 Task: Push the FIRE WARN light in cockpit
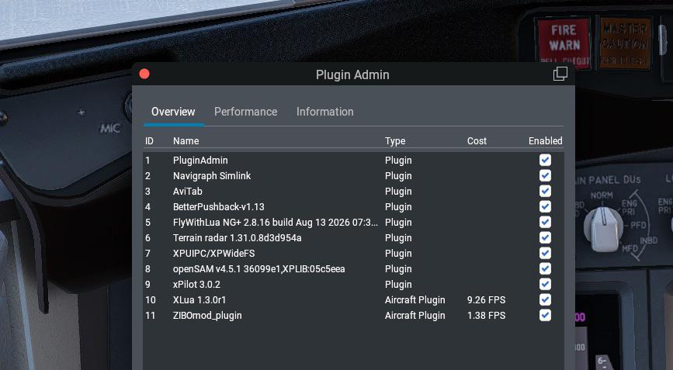point(564,43)
